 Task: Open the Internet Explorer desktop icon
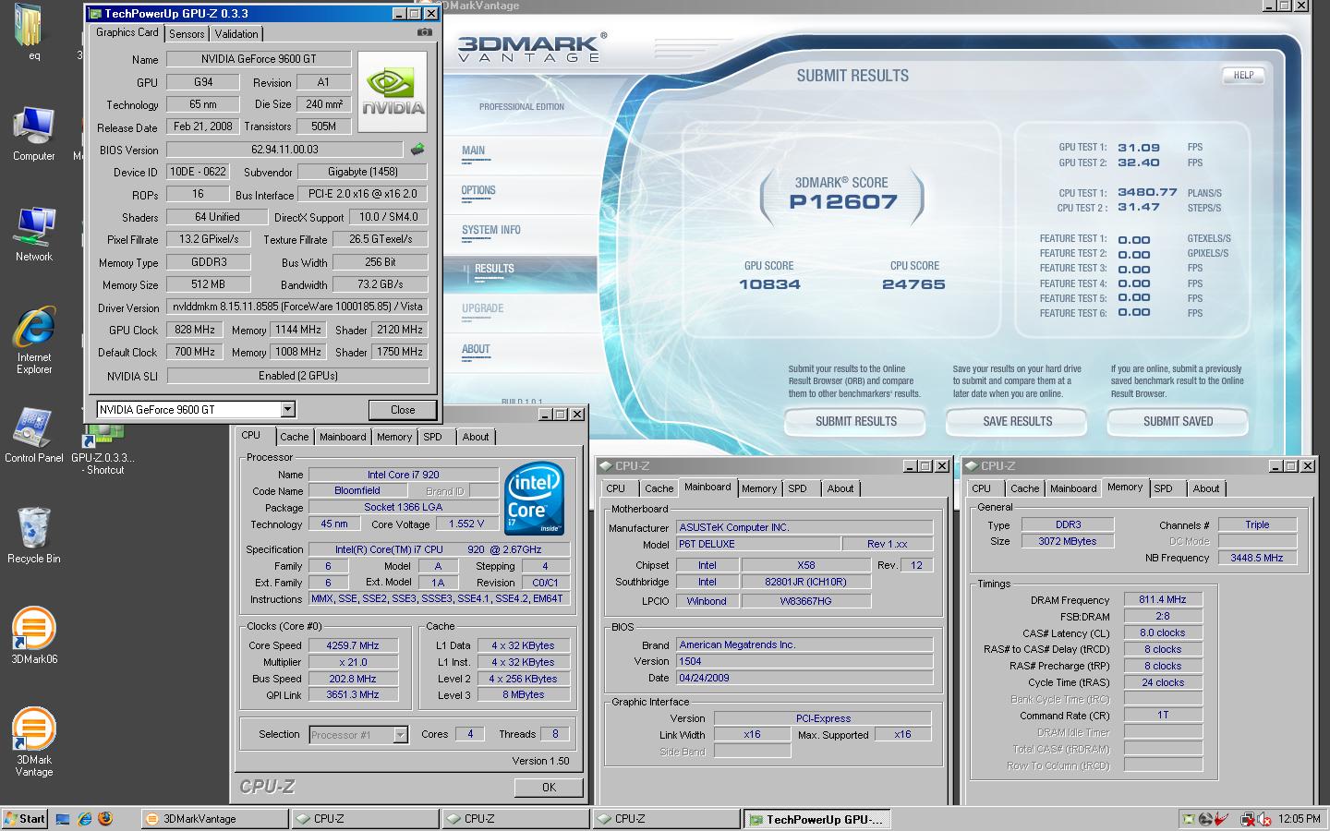[34, 341]
